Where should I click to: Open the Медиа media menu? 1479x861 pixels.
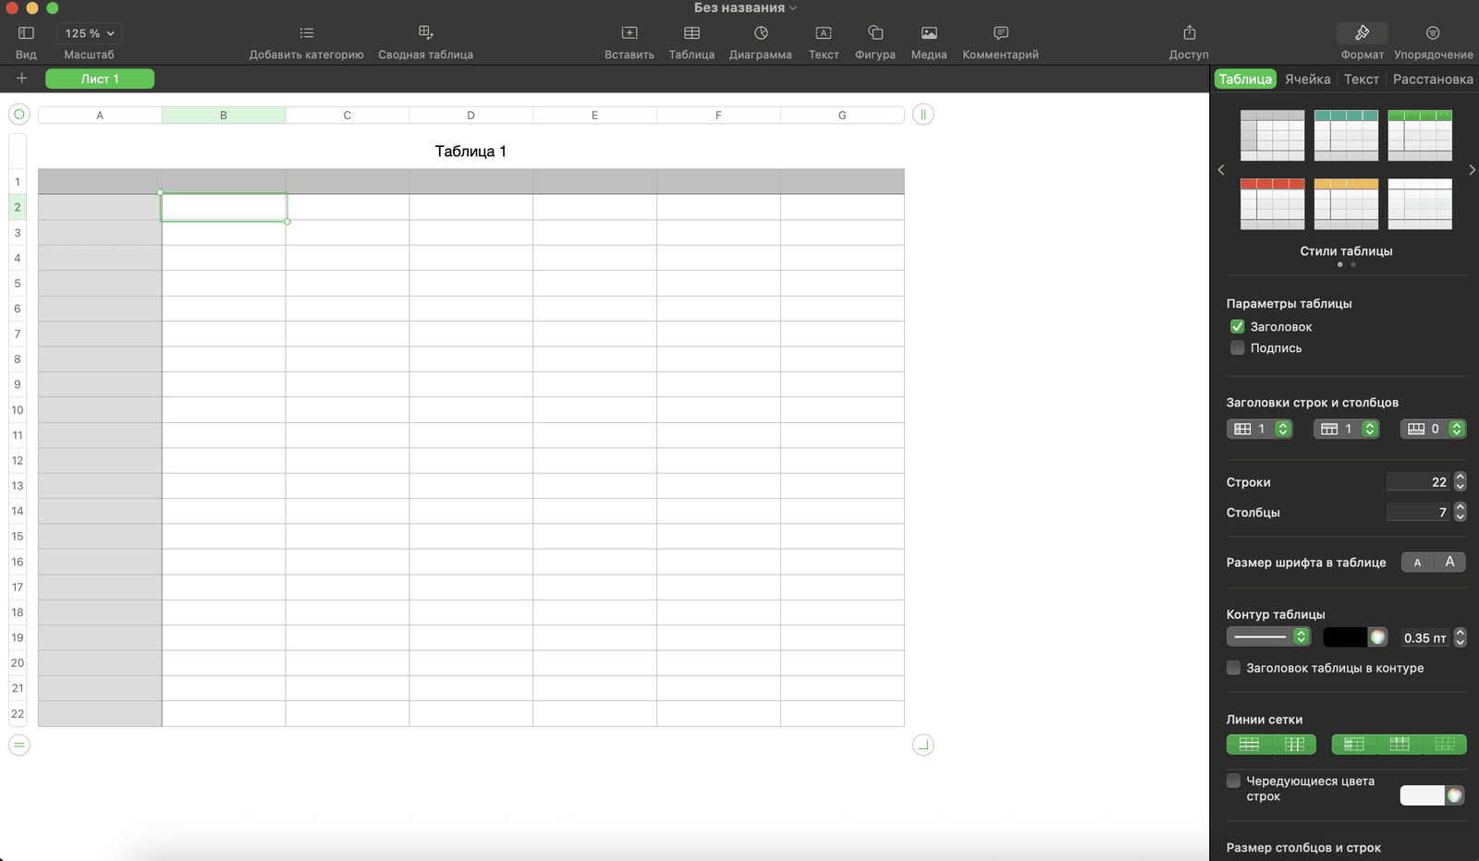point(929,33)
